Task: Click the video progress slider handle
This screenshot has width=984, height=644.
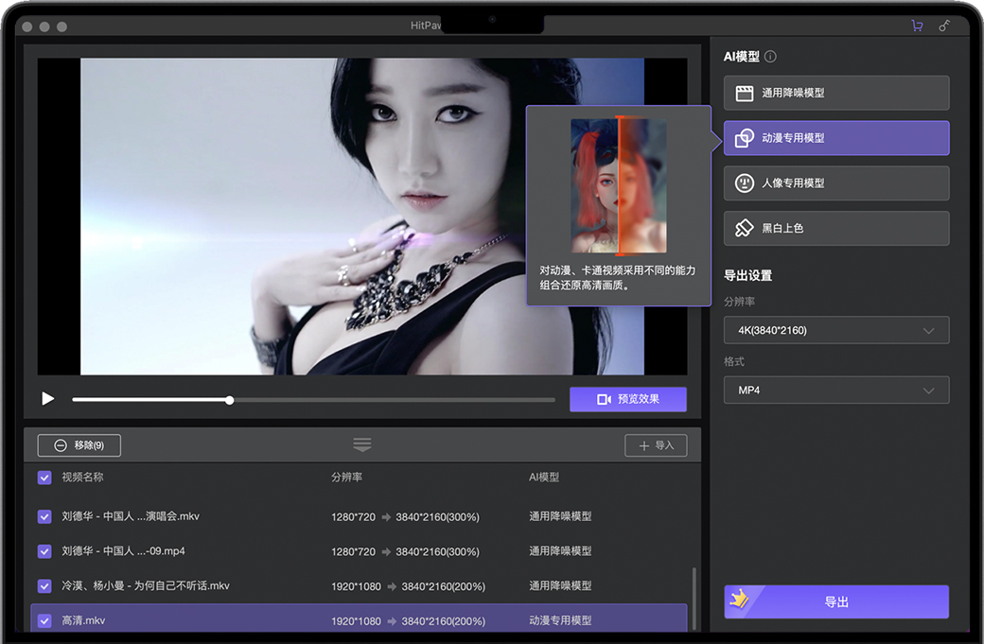Action: pyautogui.click(x=230, y=400)
